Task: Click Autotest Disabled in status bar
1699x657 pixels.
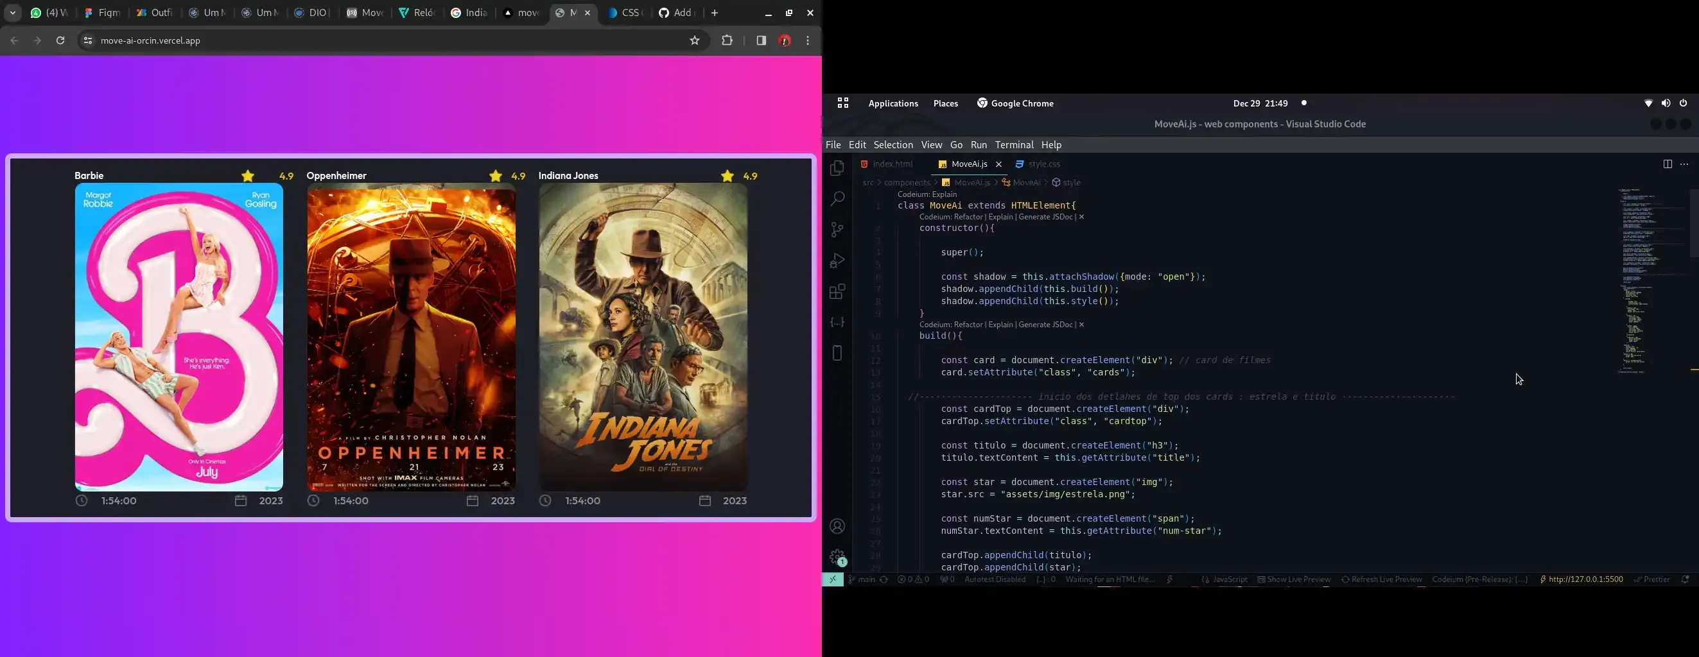Action: [x=995, y=579]
